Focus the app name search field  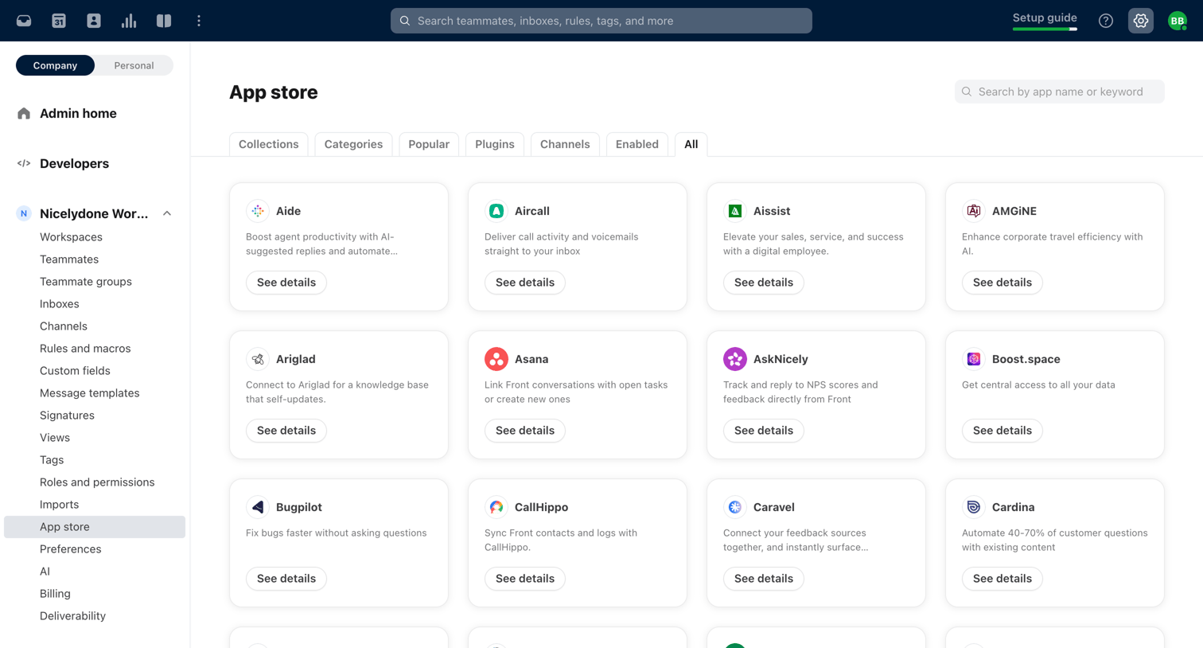(x=1060, y=92)
